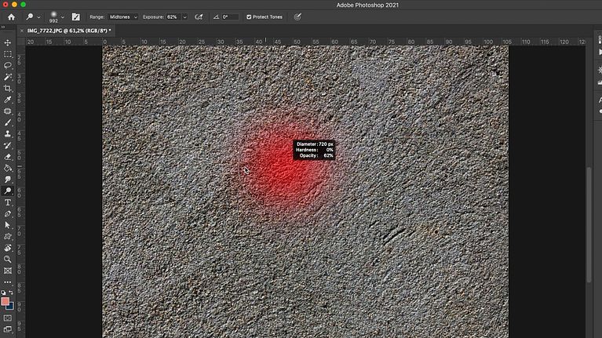The width and height of the screenshot is (602, 338).
Task: Toggle the airbrush build-up button
Action: (199, 16)
